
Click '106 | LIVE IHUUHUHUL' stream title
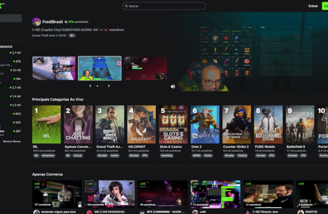[109, 212]
